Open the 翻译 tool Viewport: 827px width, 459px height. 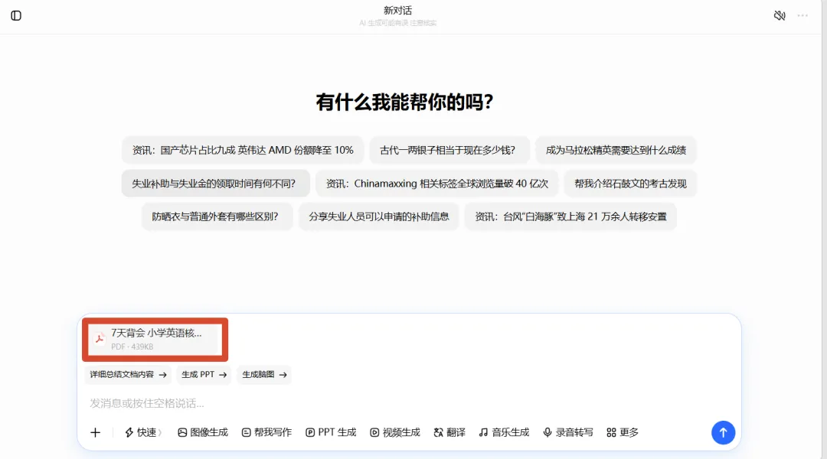tap(449, 433)
